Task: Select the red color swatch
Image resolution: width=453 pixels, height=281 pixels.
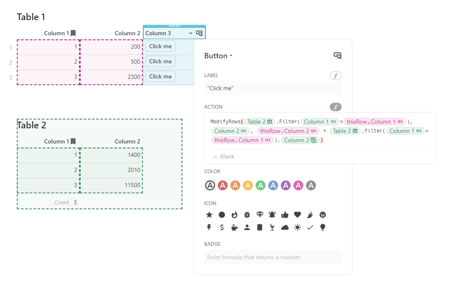Action: 223,185
